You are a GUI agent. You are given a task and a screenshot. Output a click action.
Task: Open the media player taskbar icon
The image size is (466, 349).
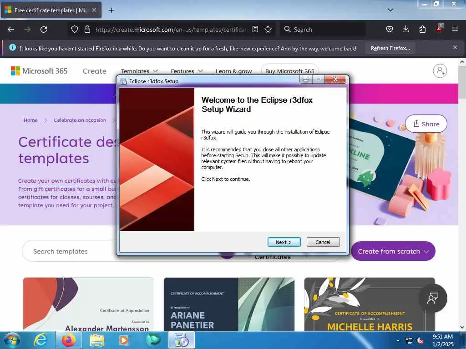click(x=124, y=340)
